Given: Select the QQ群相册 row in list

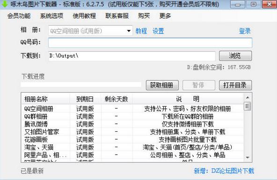Looking at the screenshot, I should pyautogui.click(x=132, y=116).
